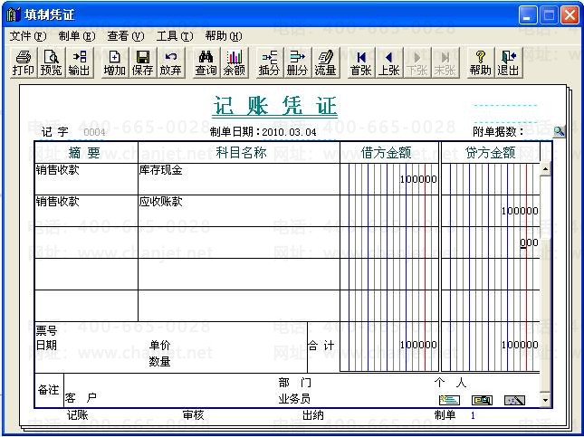584x437 pixels.
Task: Discard changes with 放弃
Action: pyautogui.click(x=170, y=62)
